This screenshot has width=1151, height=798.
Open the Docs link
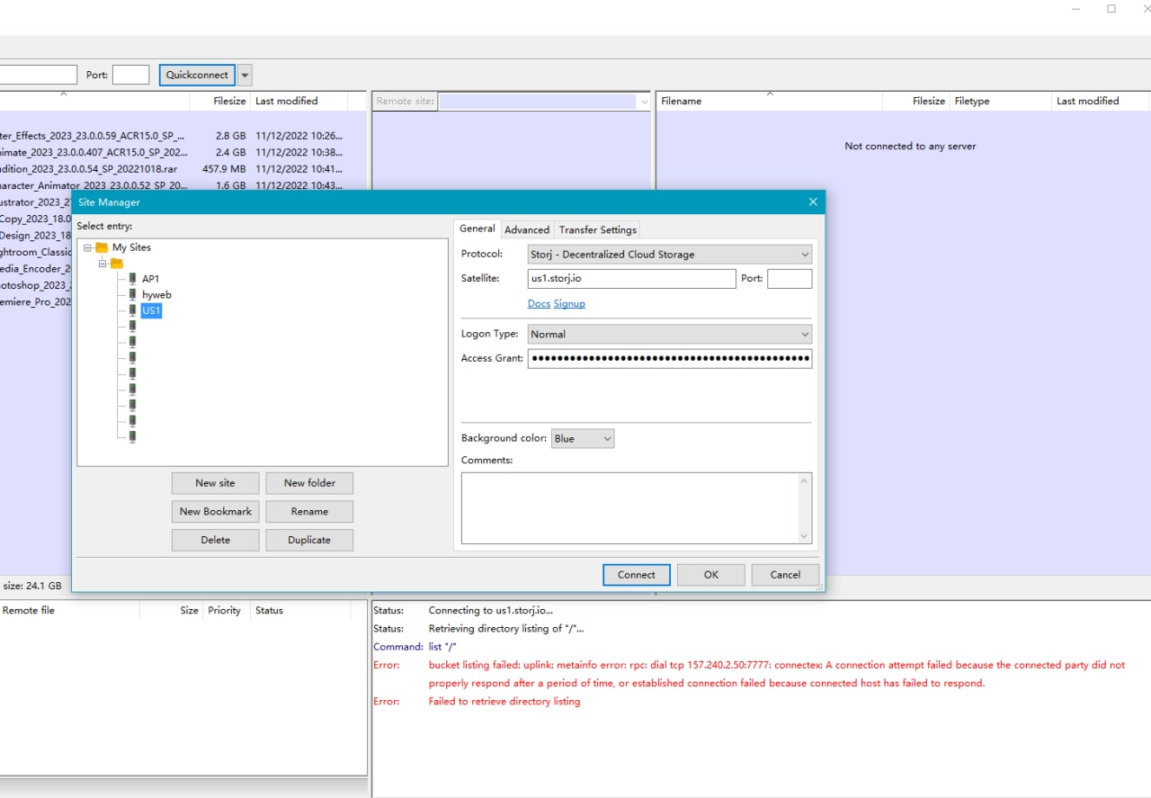(539, 303)
